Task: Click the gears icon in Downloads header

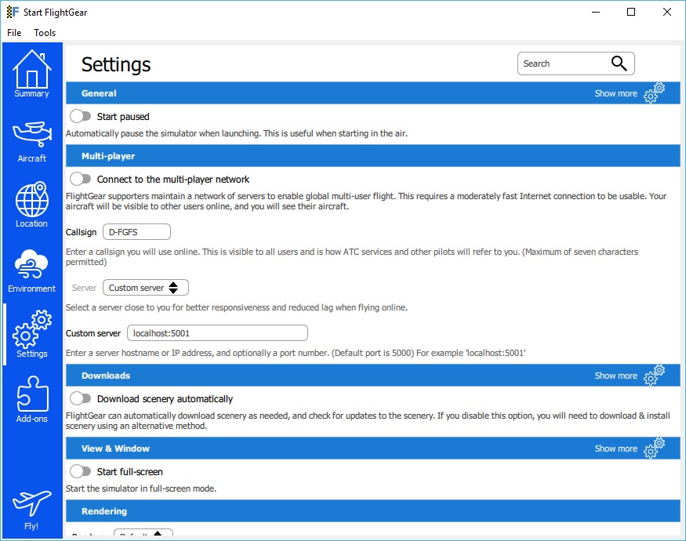Action: pyautogui.click(x=654, y=375)
